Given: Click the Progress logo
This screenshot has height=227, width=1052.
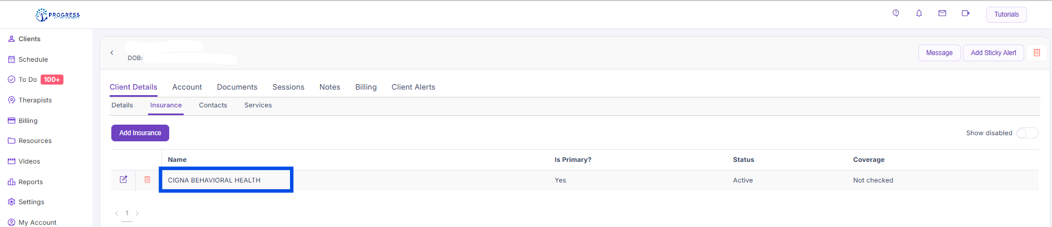Looking at the screenshot, I should [x=58, y=15].
